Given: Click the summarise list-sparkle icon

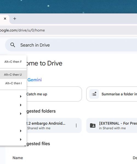Looking at the screenshot, I should (x=94, y=94).
